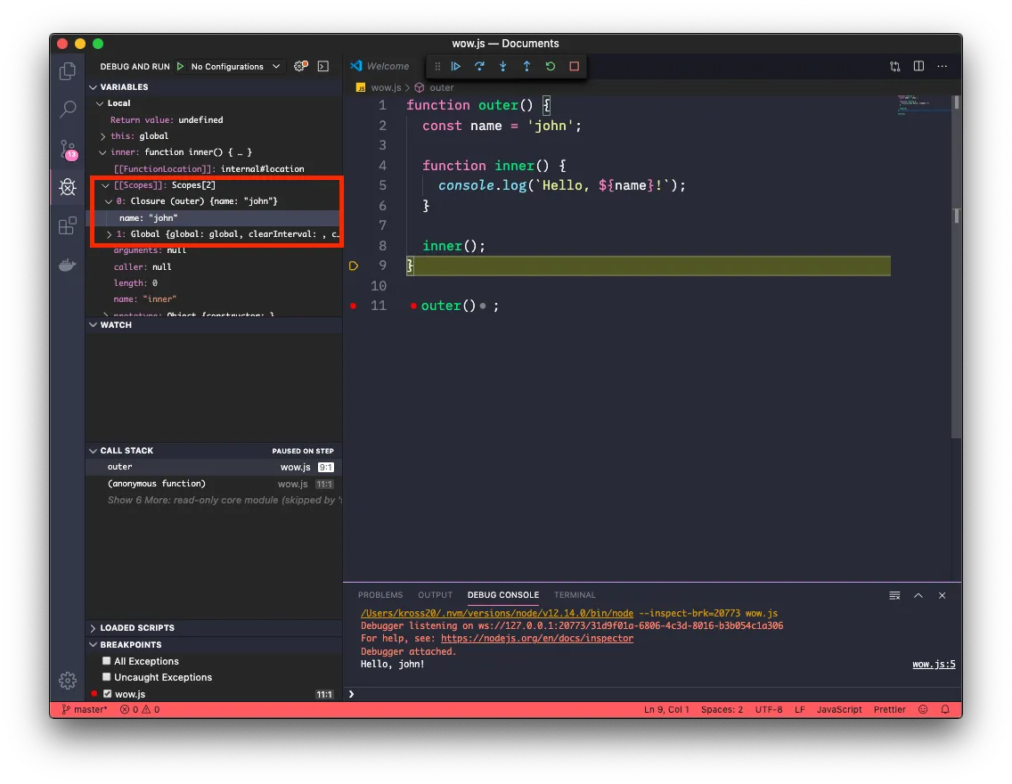Click the debug console input prompt

[x=652, y=694]
